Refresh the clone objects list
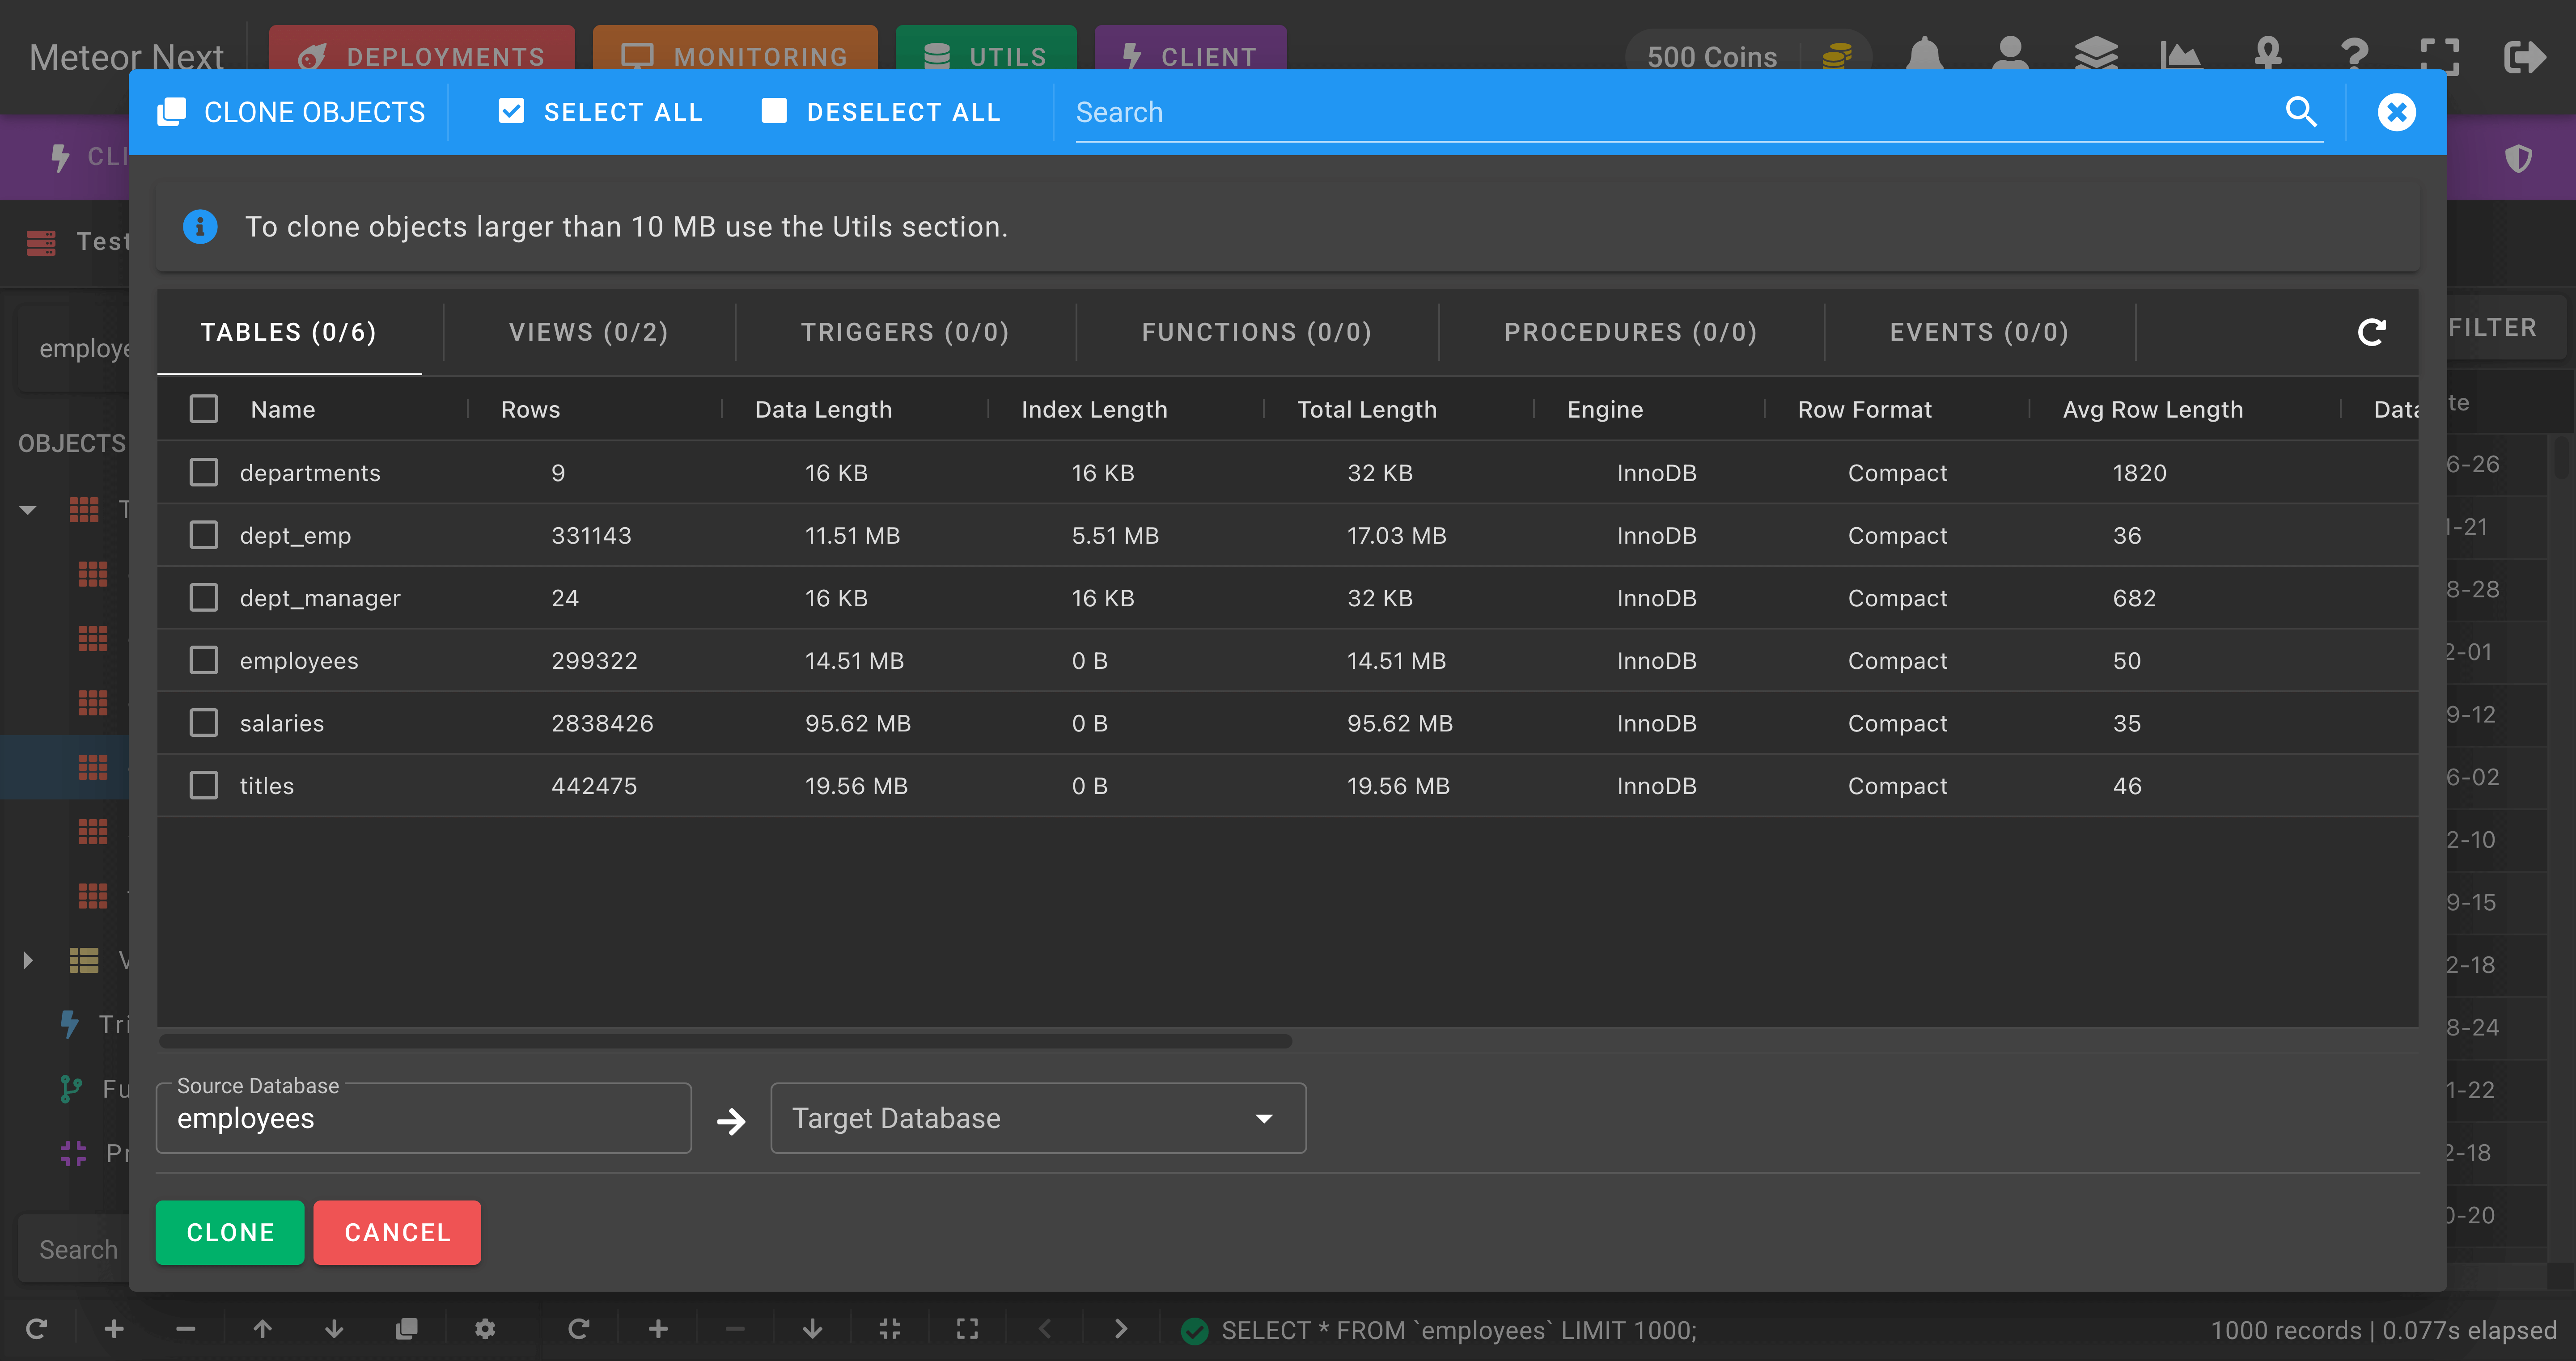The width and height of the screenshot is (2576, 1361). pyautogui.click(x=2371, y=332)
